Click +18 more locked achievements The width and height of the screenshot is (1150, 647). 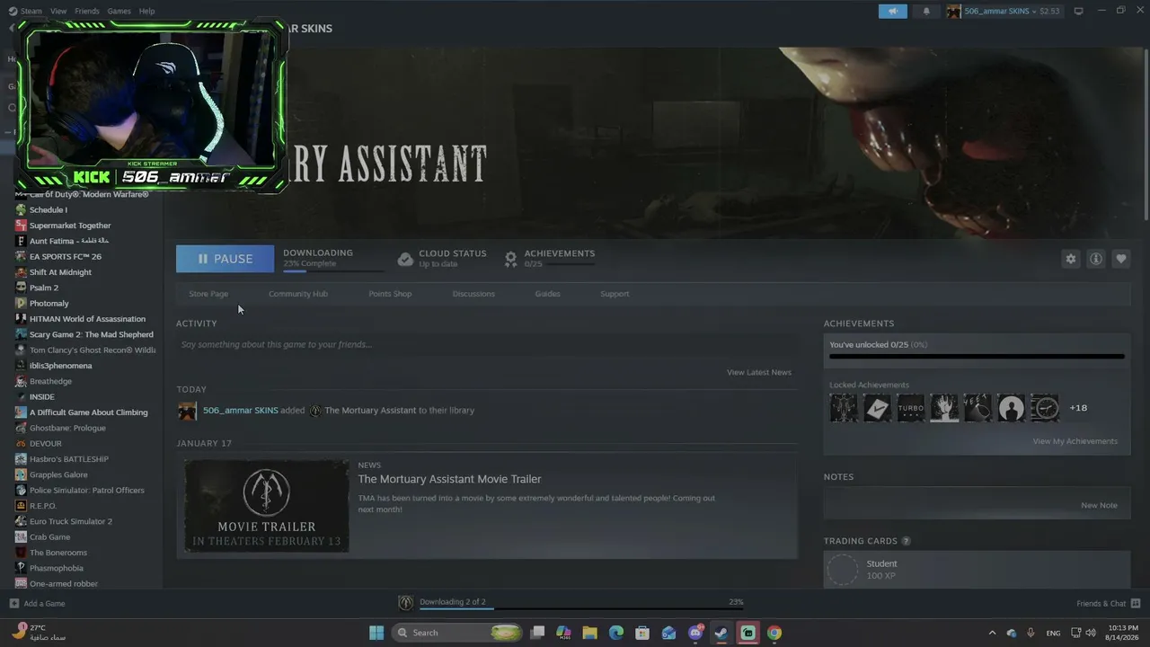1078,408
